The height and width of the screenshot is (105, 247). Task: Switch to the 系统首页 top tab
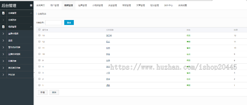coord(41,5)
